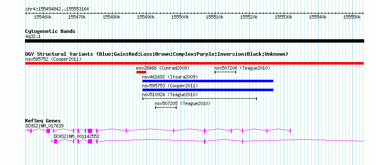Image resolution: width=376 pixels, height=165 pixels.
Task: Click the 4q32.1 band label
Action: click(33, 36)
